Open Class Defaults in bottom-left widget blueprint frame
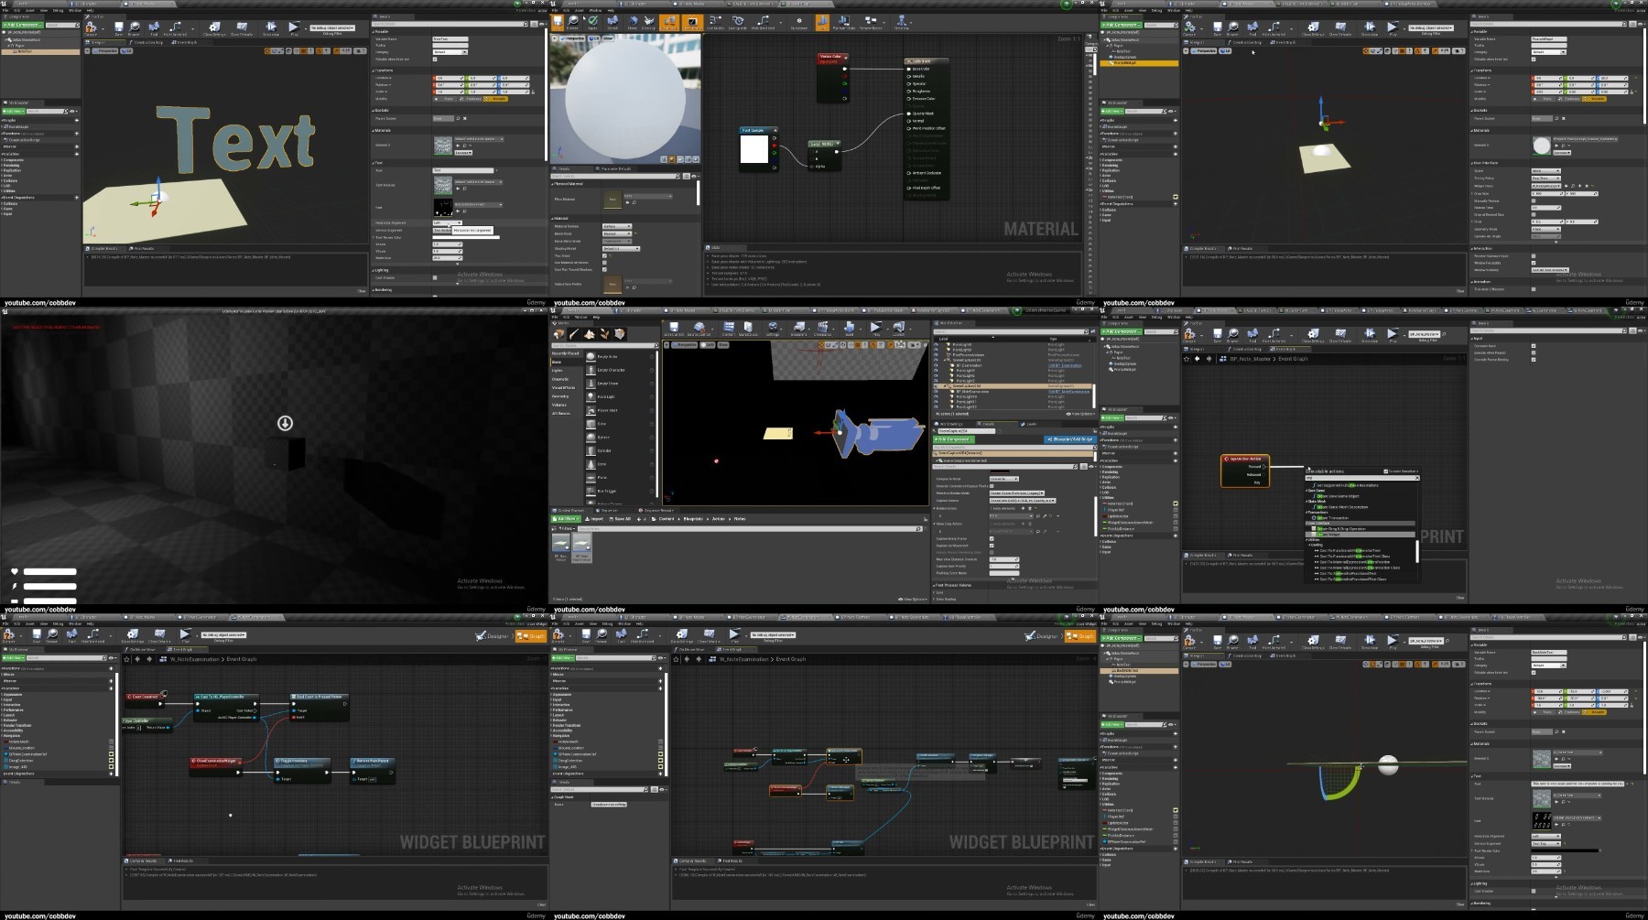 [x=159, y=635]
